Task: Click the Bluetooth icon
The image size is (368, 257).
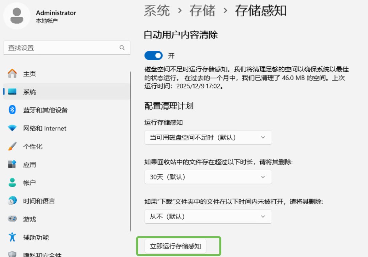Action: point(12,110)
